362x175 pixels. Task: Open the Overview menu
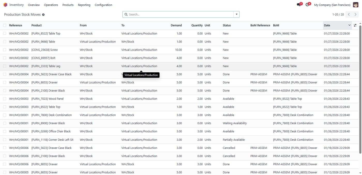click(x=34, y=5)
